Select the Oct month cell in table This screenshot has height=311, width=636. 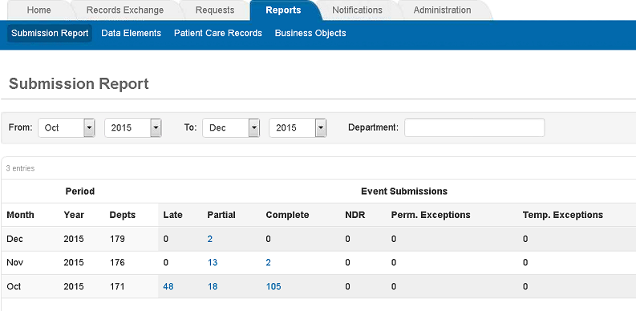click(14, 287)
